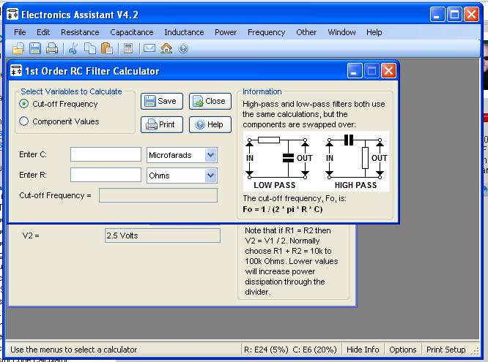Click the help question-mark toolbar icon

(183, 48)
